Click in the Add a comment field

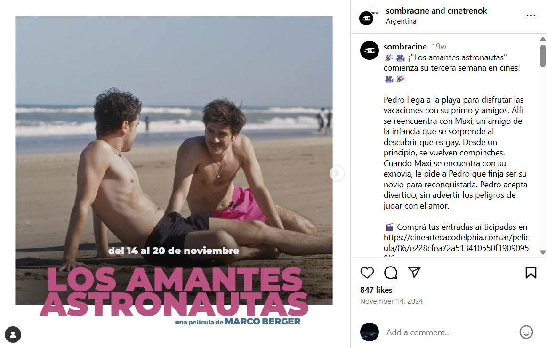(450, 332)
